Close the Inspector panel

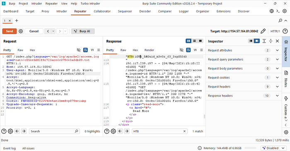[277, 41]
